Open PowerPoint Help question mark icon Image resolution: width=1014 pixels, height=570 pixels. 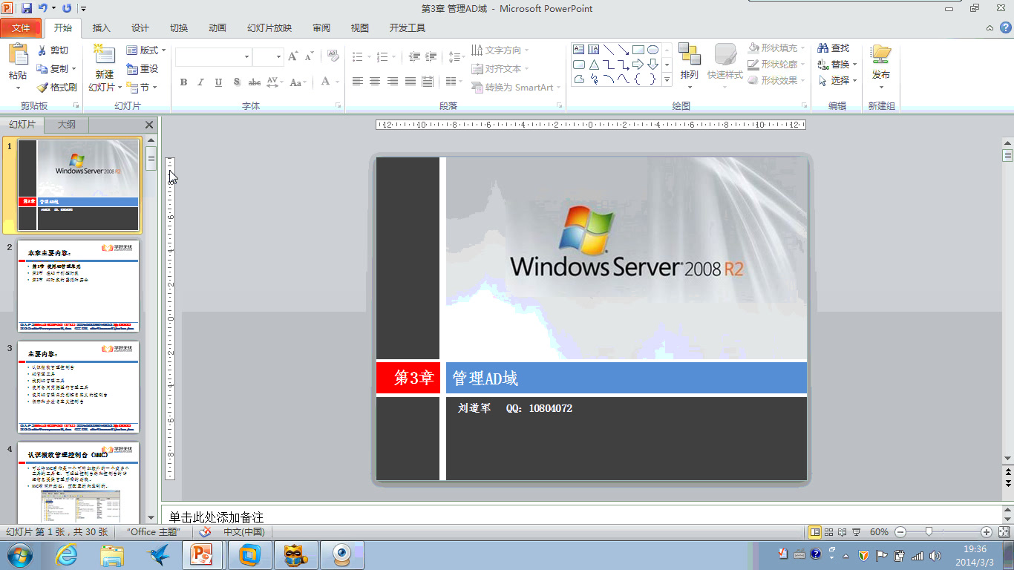tap(1006, 28)
